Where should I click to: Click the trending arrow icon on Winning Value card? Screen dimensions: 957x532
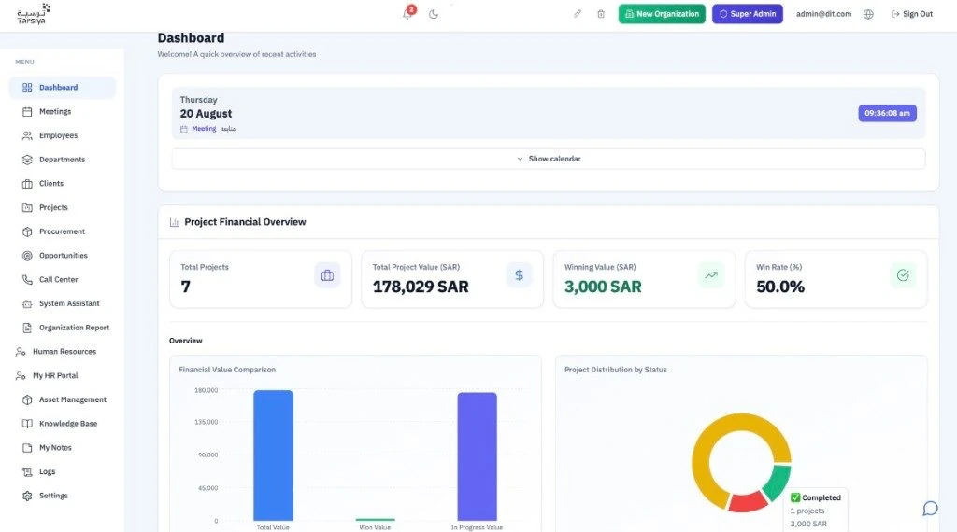(x=711, y=275)
